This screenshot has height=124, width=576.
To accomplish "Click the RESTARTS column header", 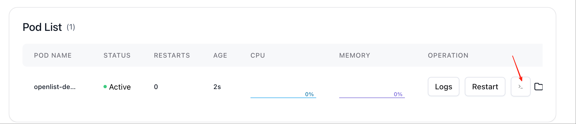I will pos(172,55).
